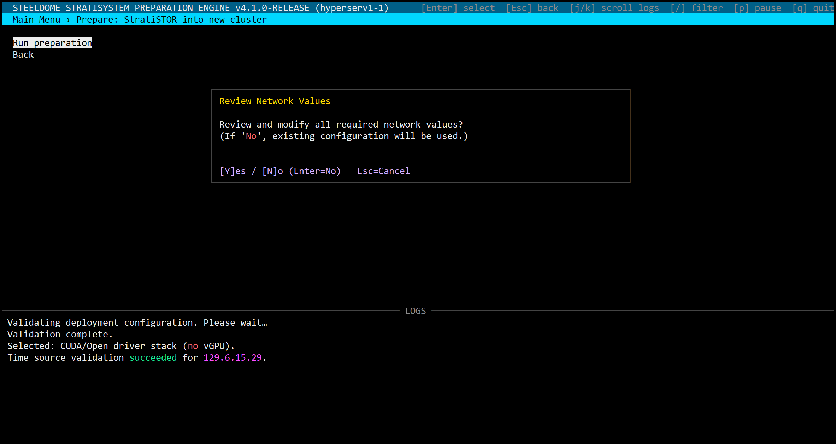Click the Review Network Values dialog title
The image size is (836, 444).
(x=275, y=101)
